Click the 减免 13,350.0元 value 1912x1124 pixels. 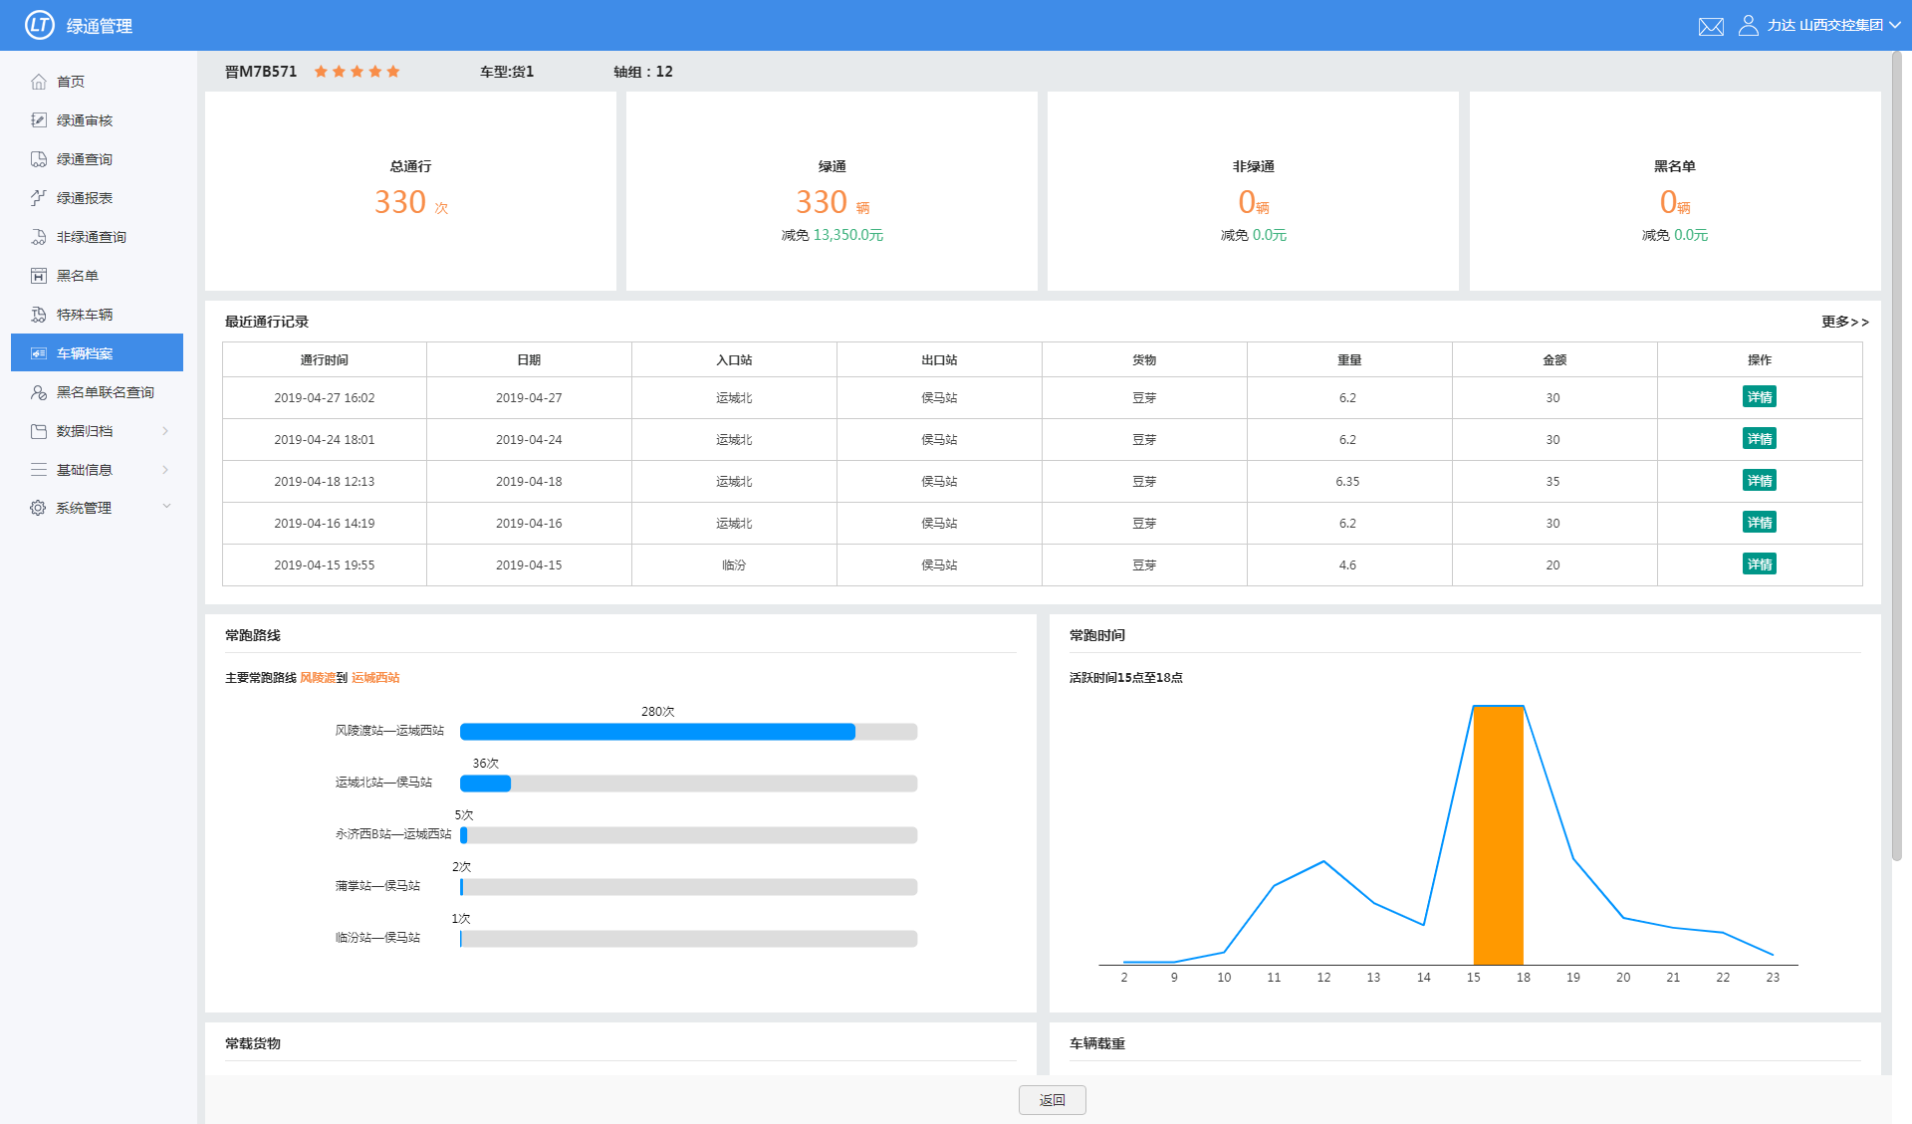(848, 235)
